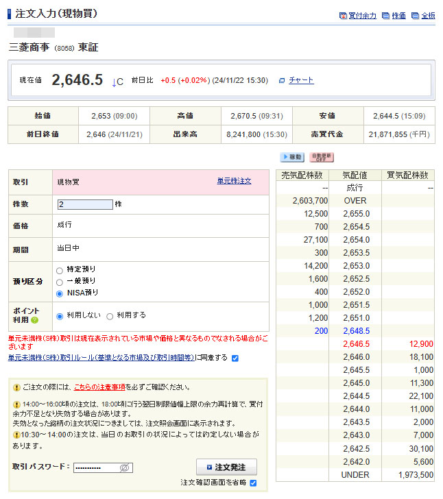Uncheck 注文確認画面を省略 checkbox
Screen dimensions: 443x499
(253, 483)
